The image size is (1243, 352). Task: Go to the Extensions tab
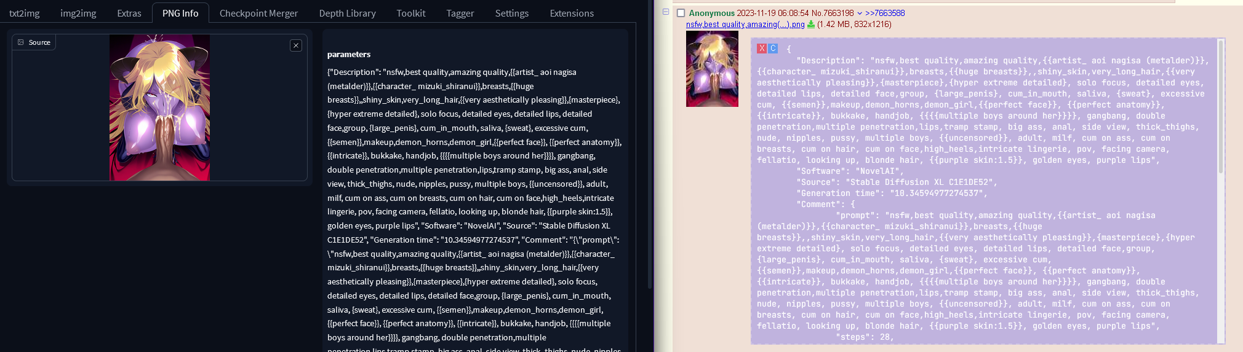point(572,13)
